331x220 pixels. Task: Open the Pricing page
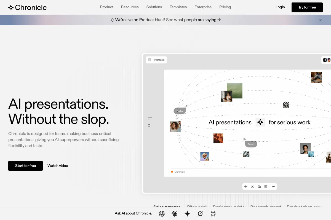click(225, 7)
